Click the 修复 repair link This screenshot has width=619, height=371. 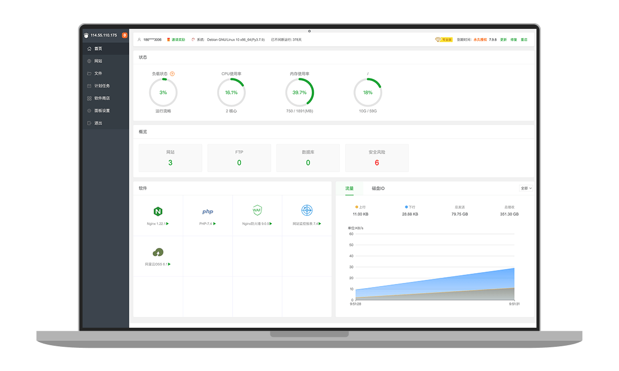514,40
